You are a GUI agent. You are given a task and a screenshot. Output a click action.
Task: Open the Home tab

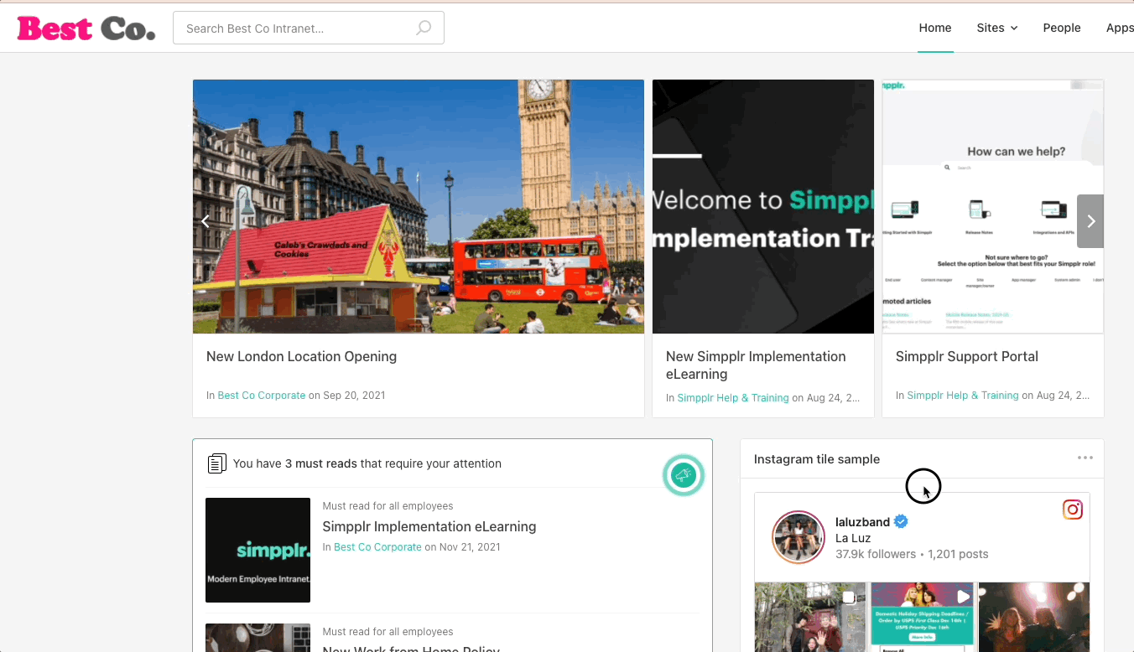[x=934, y=28]
